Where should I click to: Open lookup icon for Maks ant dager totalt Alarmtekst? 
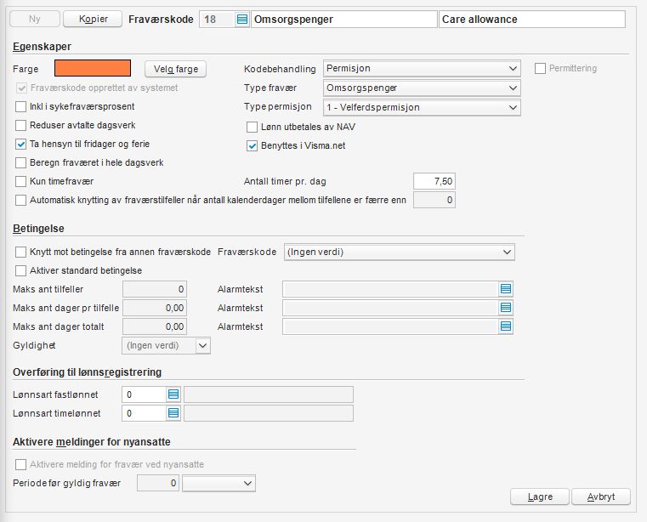506,326
